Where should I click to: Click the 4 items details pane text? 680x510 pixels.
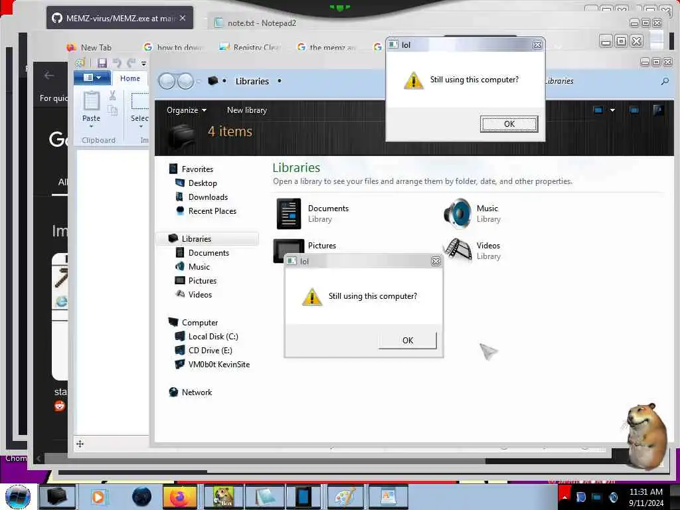tap(230, 131)
